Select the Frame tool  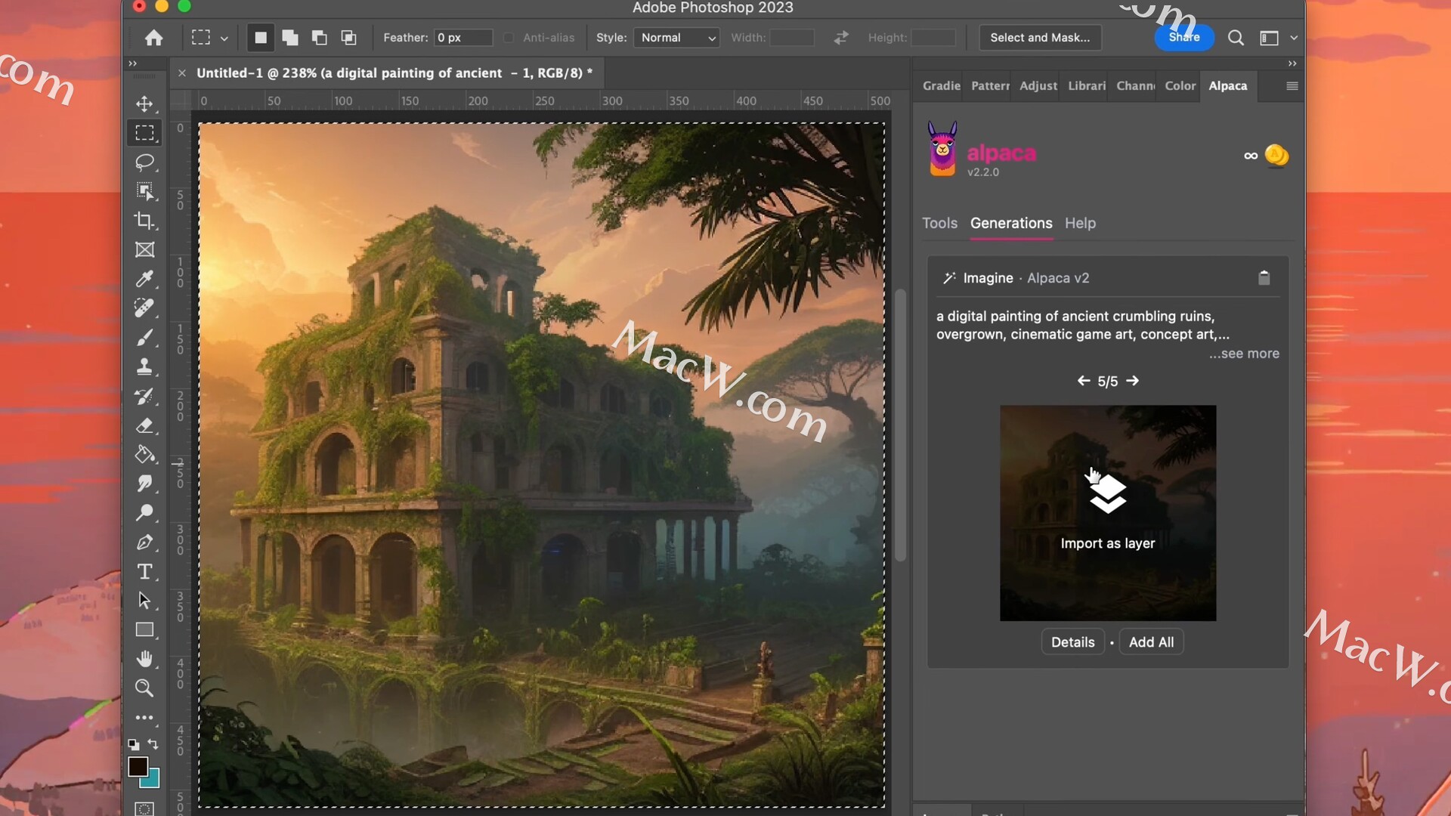144,250
